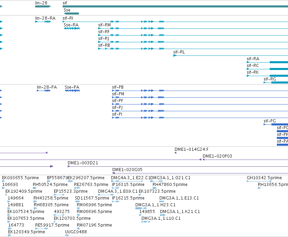Screen dimensions: 288x237
Task: Select the UUGC0488 EST label
Action: 76,232
